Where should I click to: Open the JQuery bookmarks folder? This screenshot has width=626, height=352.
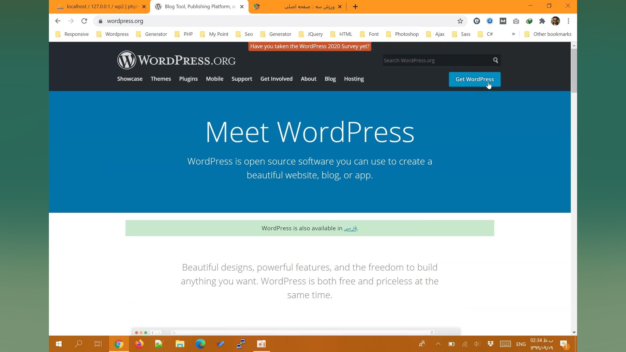(x=311, y=34)
